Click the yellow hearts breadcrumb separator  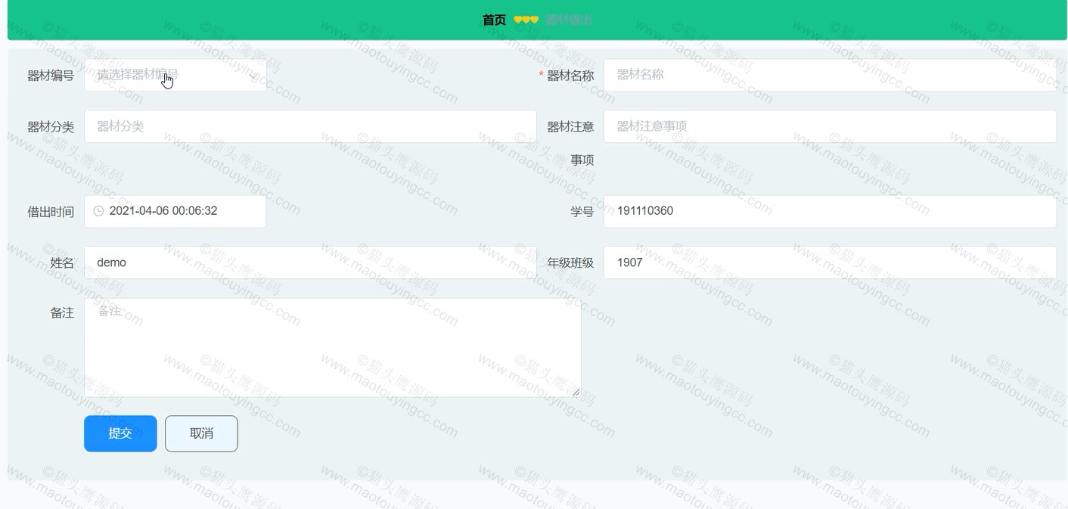pos(526,20)
